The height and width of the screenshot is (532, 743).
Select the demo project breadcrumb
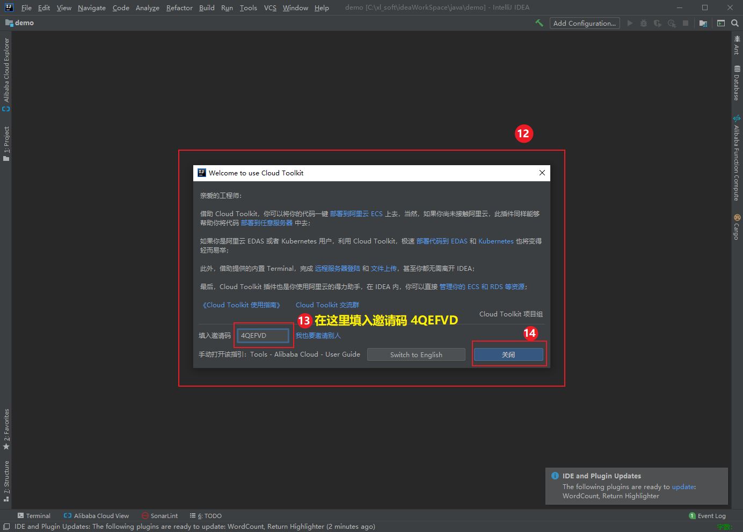click(x=20, y=23)
